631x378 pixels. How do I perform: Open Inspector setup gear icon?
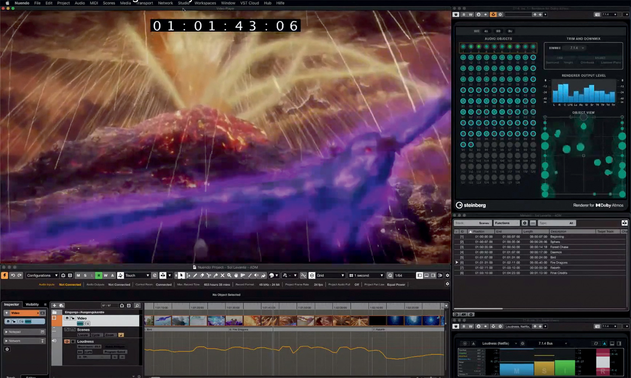click(x=7, y=349)
